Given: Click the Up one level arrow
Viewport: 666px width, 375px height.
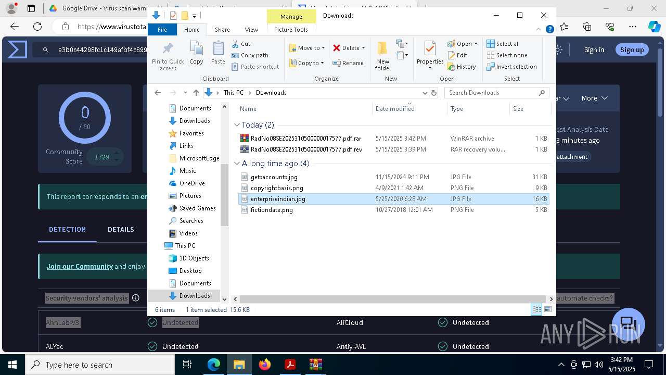Looking at the screenshot, I should click(x=196, y=93).
